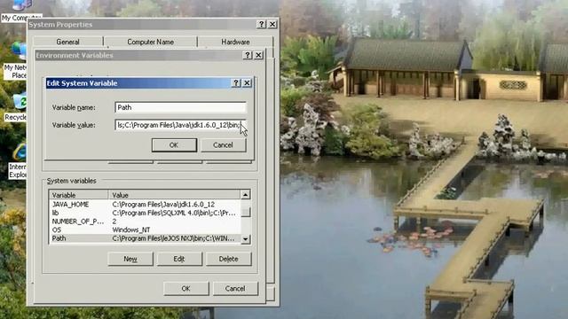The image size is (568, 319).
Task: Click OK in Edit System Variable dialog
Action: [174, 145]
